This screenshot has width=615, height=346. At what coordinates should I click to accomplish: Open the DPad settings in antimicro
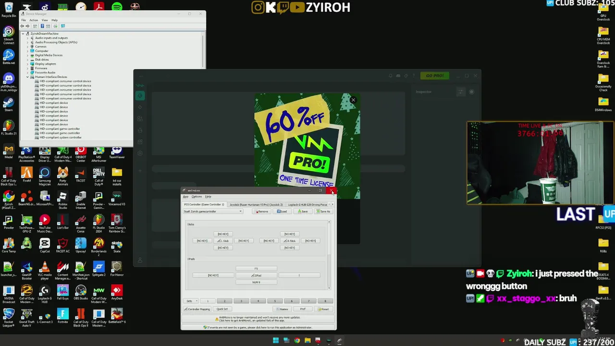(256, 275)
